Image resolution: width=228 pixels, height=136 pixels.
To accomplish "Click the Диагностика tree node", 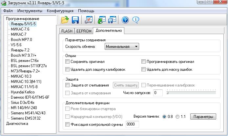I will point(17,124).
